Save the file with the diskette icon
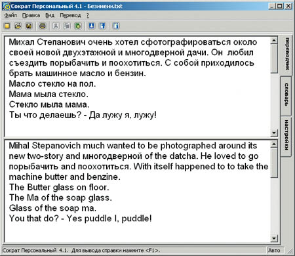 click(x=29, y=26)
